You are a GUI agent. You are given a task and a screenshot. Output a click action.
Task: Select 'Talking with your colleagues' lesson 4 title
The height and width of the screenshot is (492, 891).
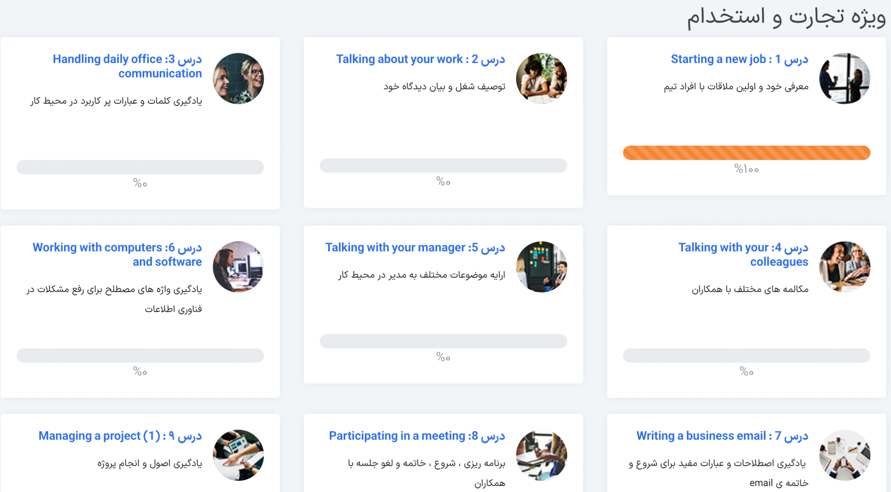pyautogui.click(x=743, y=254)
